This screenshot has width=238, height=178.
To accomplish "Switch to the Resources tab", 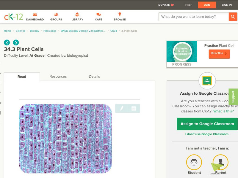I will point(58,77).
